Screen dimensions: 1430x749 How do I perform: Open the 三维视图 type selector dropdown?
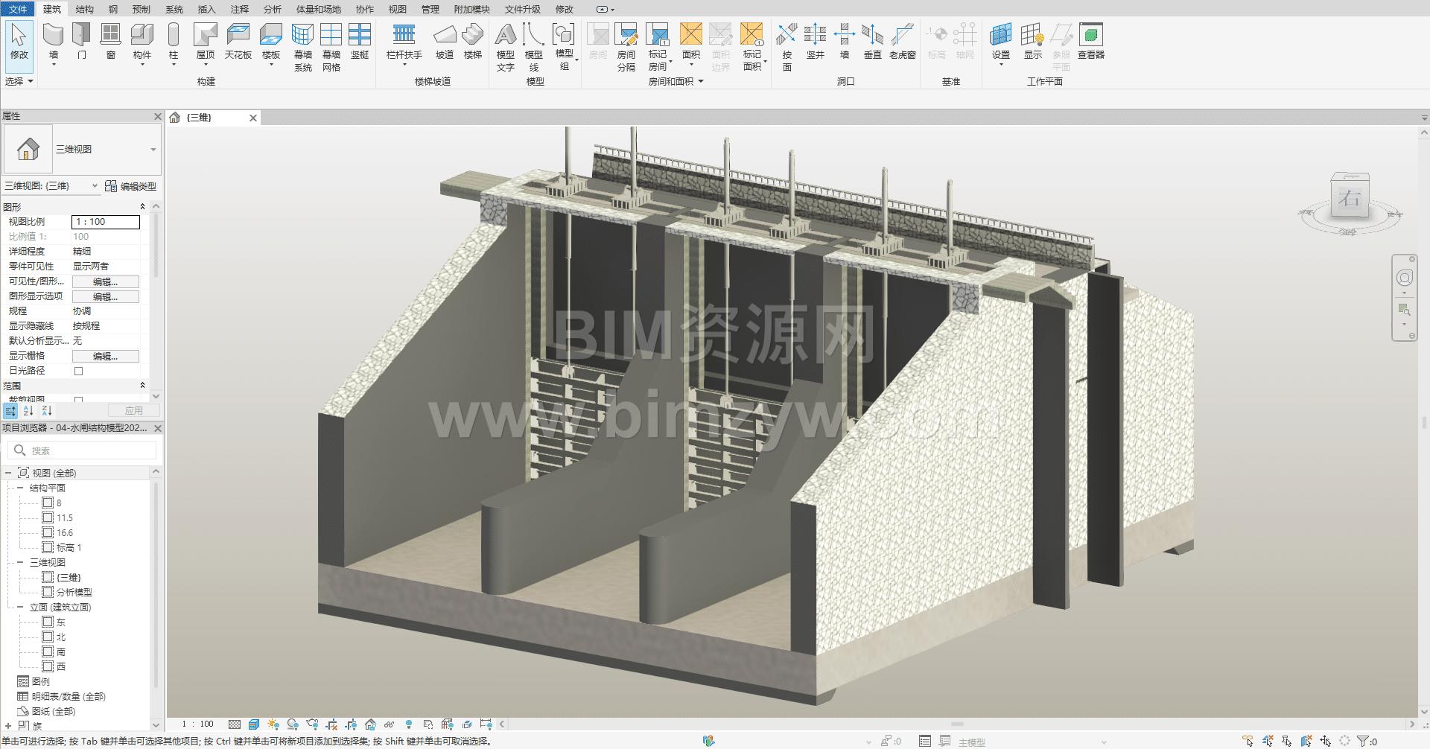pos(153,150)
